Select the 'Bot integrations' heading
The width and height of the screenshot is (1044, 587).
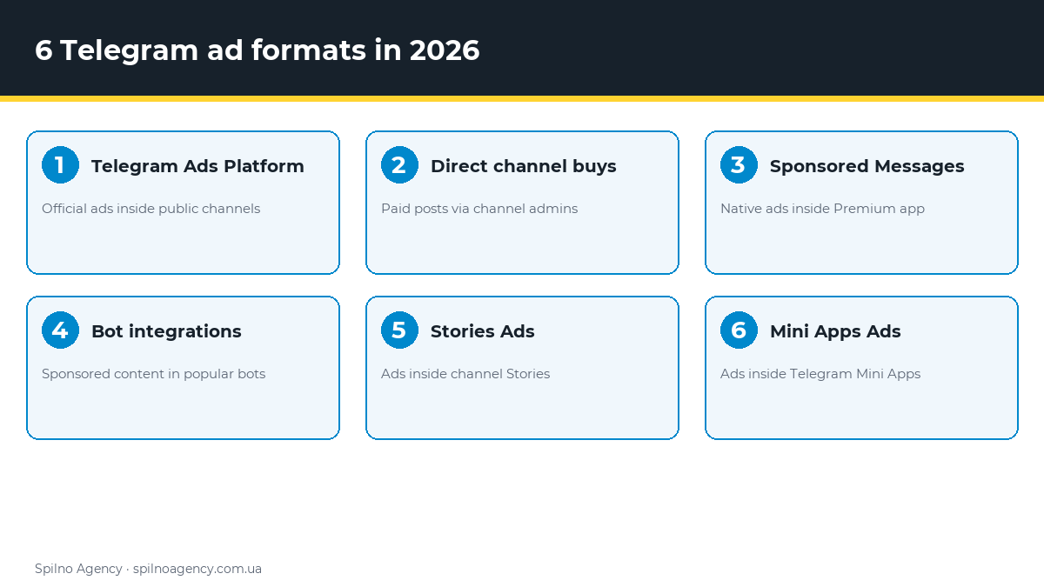pyautogui.click(x=166, y=331)
